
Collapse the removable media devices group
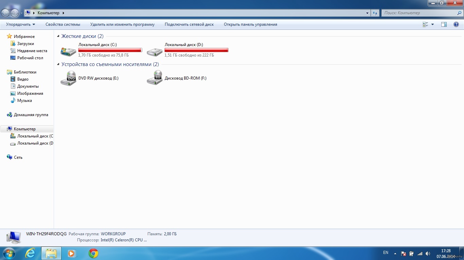(x=58, y=64)
